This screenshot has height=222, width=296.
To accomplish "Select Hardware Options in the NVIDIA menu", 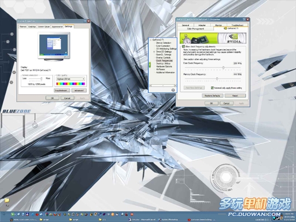I will point(164,66).
